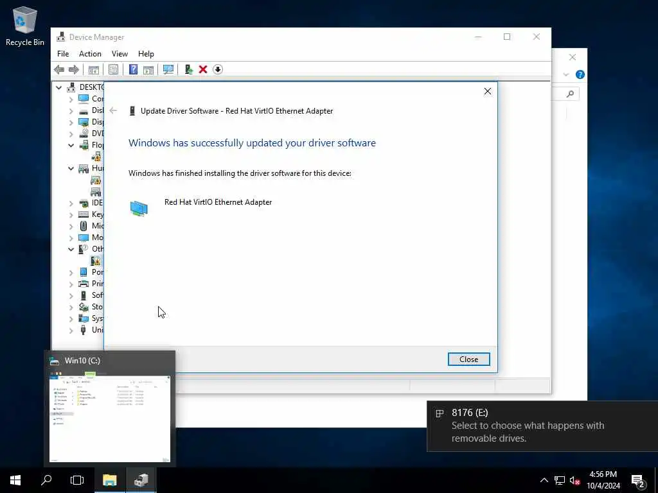Click Show/Hide Console Tree toolbar icon

tap(94, 69)
